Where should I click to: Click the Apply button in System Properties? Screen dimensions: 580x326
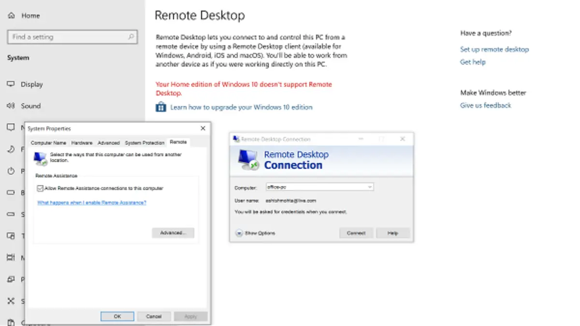191,316
